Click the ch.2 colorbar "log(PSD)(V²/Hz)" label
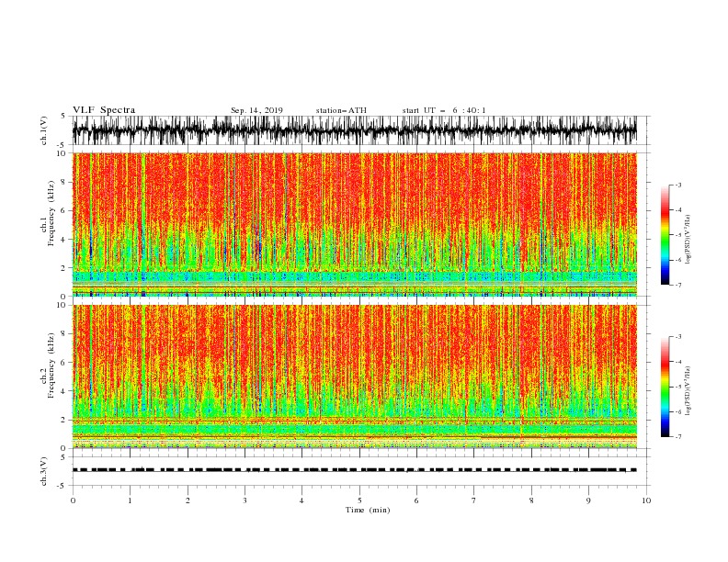The height and width of the screenshot is (562, 728). point(688,391)
